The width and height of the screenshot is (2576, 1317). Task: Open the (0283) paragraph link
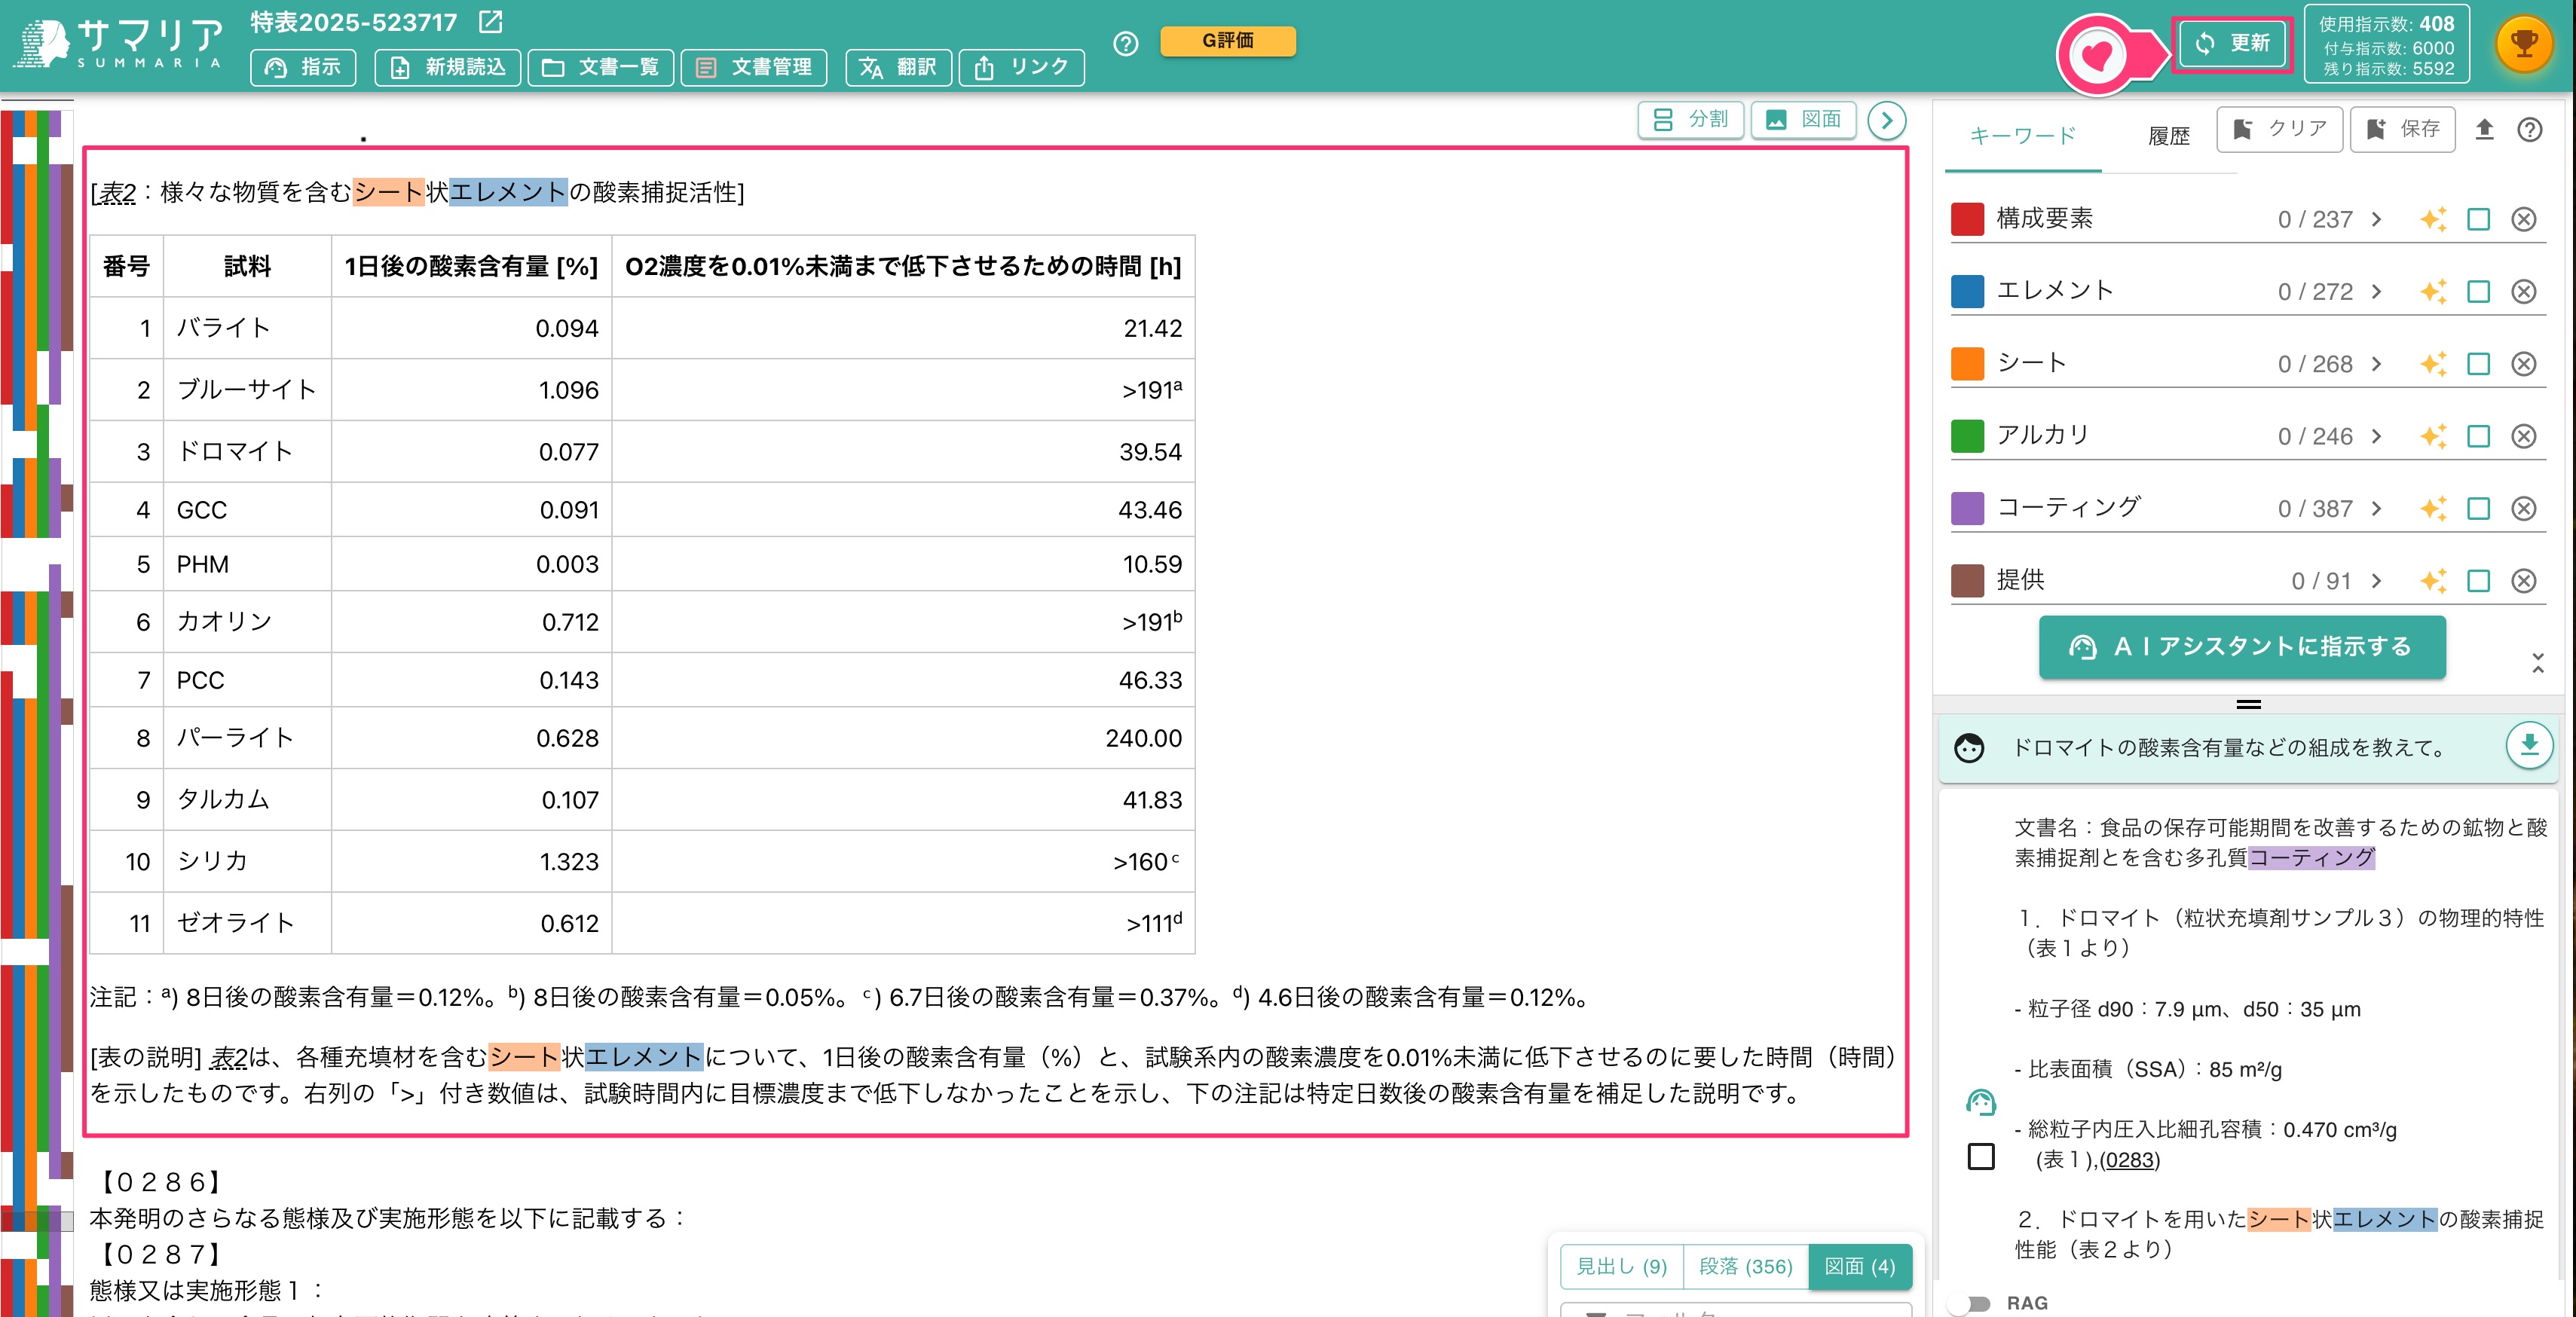[2130, 1160]
